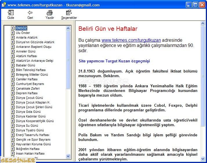Open Birleşmiş Milletler Günü topic
This screenshot has height=163, width=207.
point(32,75)
